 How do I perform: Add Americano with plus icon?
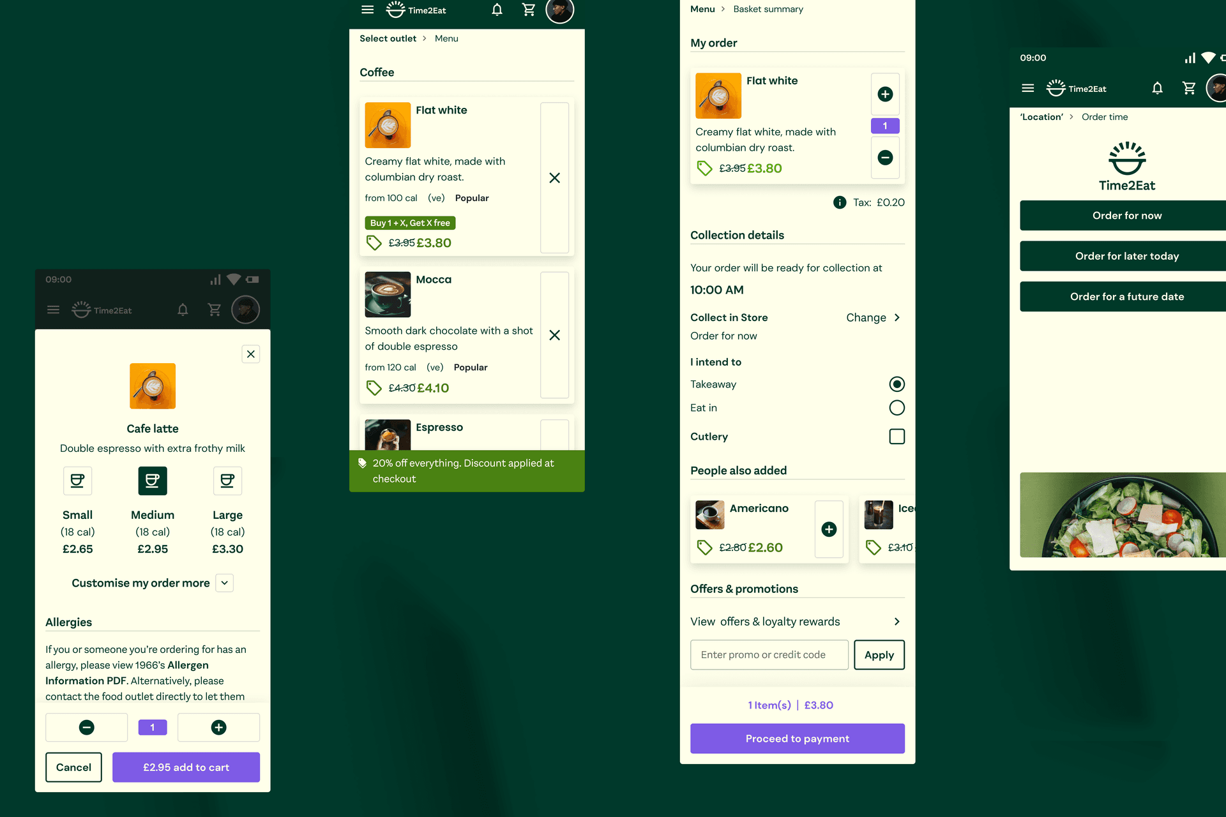[829, 529]
